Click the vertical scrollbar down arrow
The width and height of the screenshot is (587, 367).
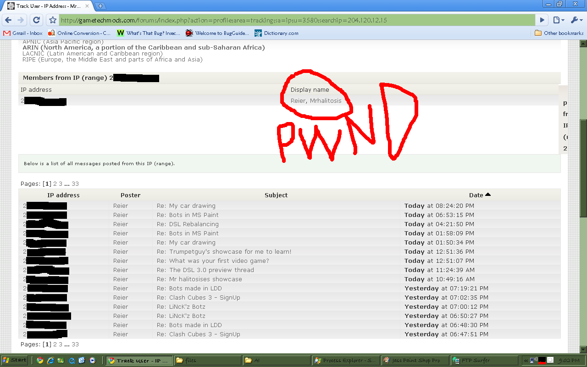point(583,349)
